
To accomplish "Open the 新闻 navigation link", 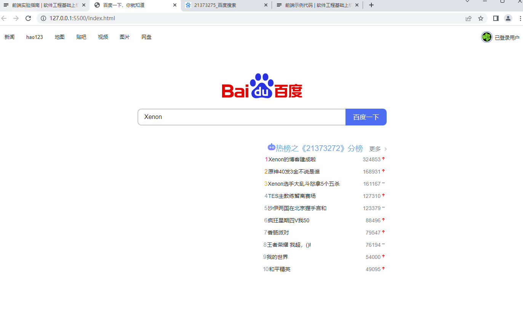I will (x=10, y=37).
